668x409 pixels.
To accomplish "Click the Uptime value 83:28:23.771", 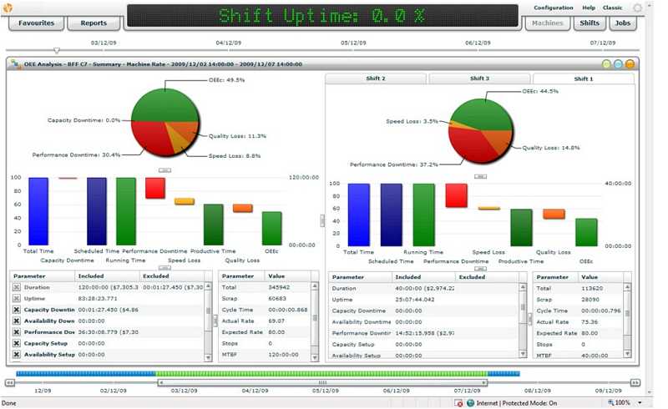I will 98,299.
